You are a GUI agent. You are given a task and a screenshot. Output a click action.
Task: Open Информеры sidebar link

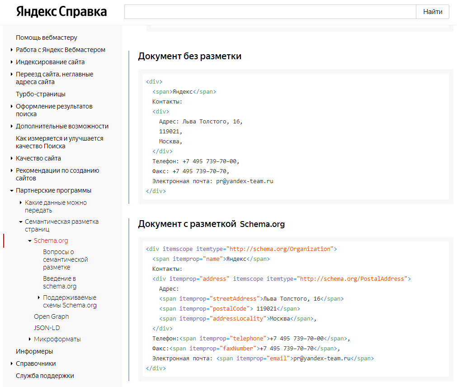(x=34, y=351)
